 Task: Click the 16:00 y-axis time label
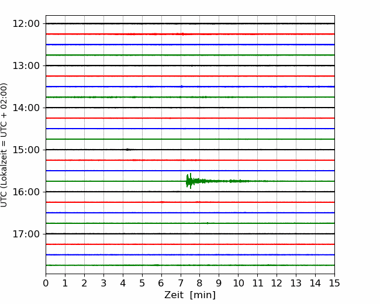click(26, 192)
